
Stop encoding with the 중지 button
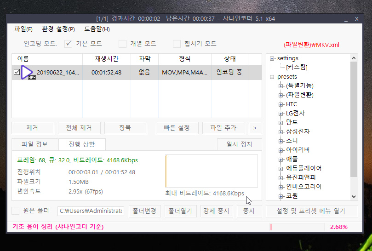[x=249, y=211]
